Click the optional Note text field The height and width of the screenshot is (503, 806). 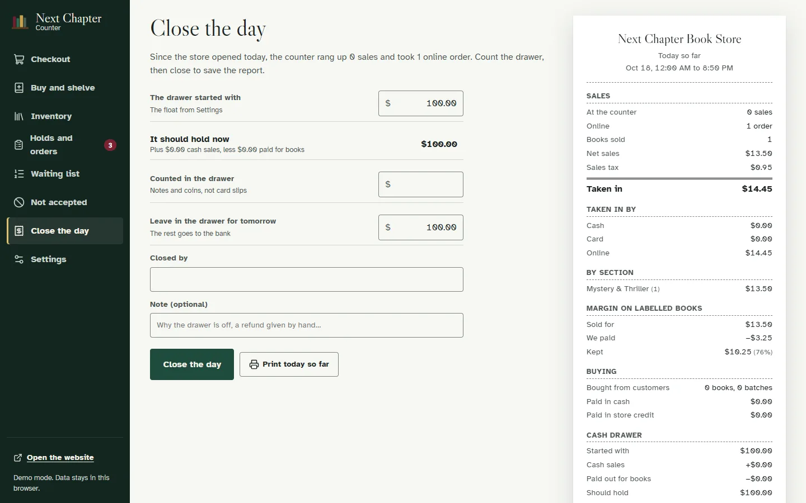307,325
